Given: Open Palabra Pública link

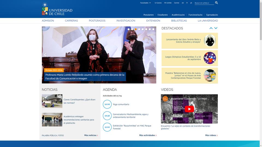Looking at the screenshot, I should 49,136.
